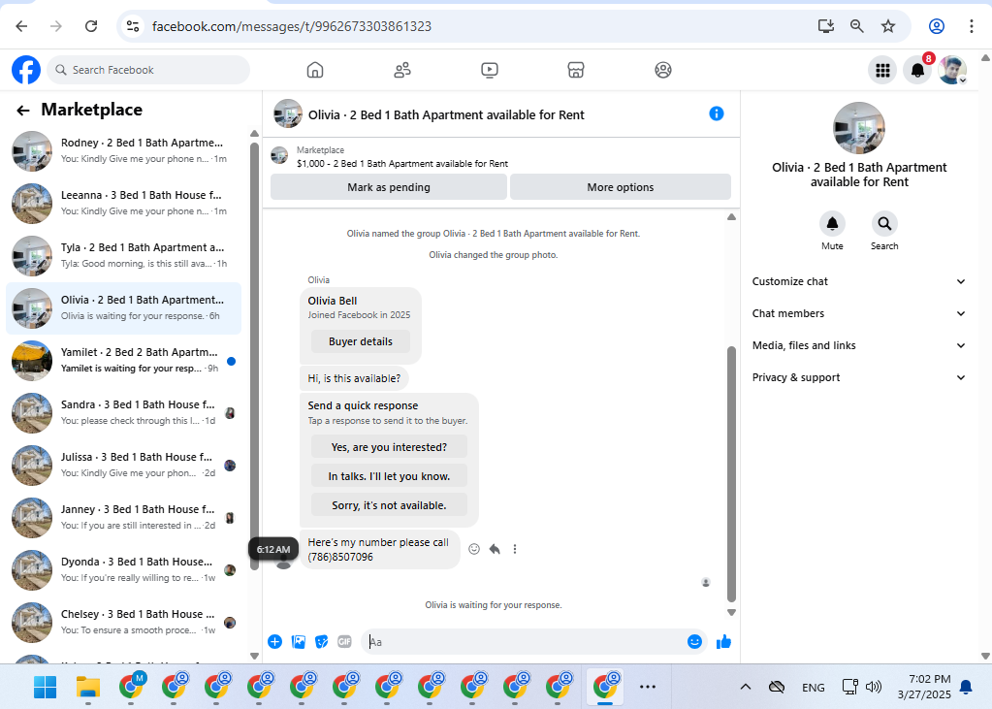Open the account profile picture menu

(953, 70)
